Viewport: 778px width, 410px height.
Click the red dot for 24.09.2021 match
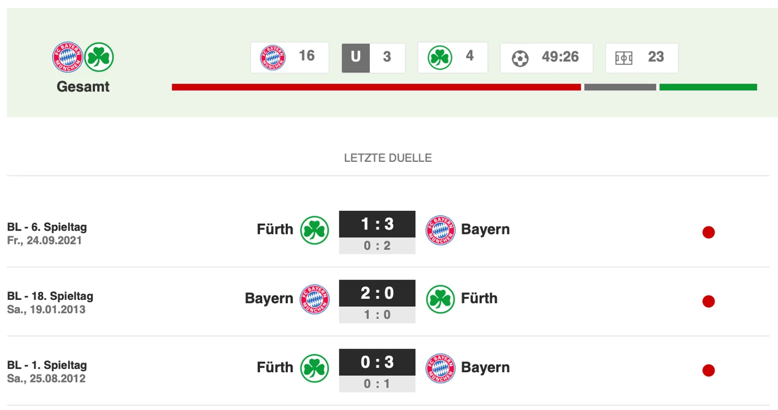pyautogui.click(x=708, y=233)
